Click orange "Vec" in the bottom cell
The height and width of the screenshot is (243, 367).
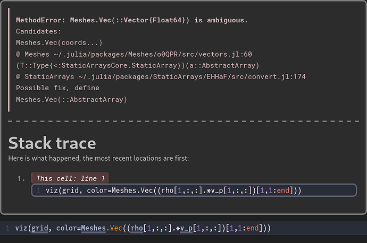[116, 228]
